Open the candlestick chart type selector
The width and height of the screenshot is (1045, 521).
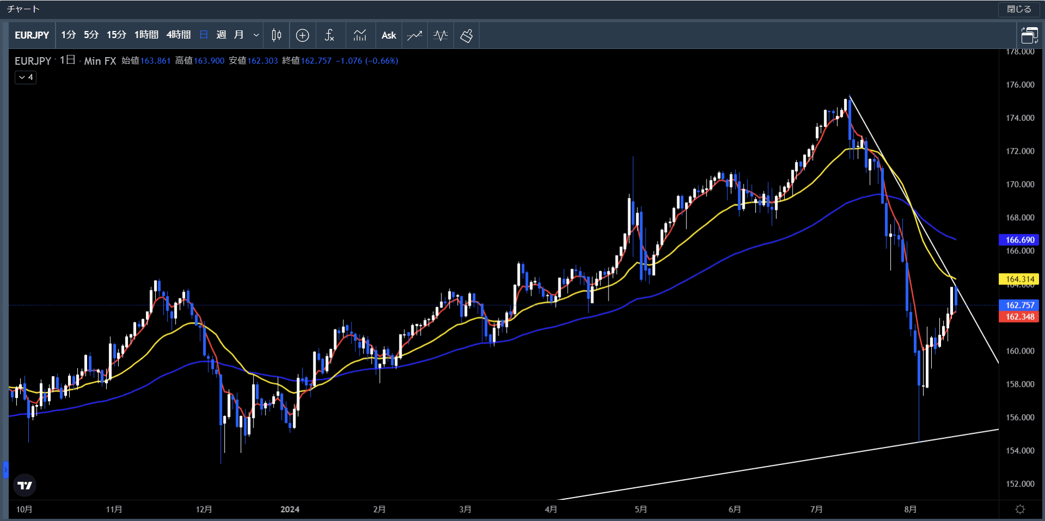point(276,35)
